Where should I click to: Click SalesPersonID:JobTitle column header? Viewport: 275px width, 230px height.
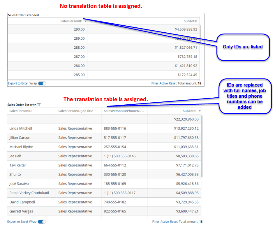[x=76, y=111]
